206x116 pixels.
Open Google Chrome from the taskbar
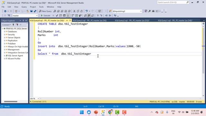click(x=110, y=112)
